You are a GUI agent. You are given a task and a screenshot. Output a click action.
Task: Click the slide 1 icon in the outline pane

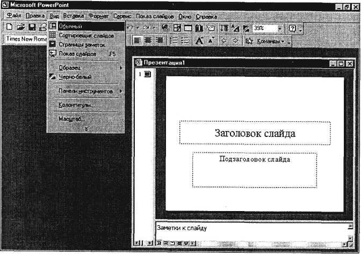[147, 74]
